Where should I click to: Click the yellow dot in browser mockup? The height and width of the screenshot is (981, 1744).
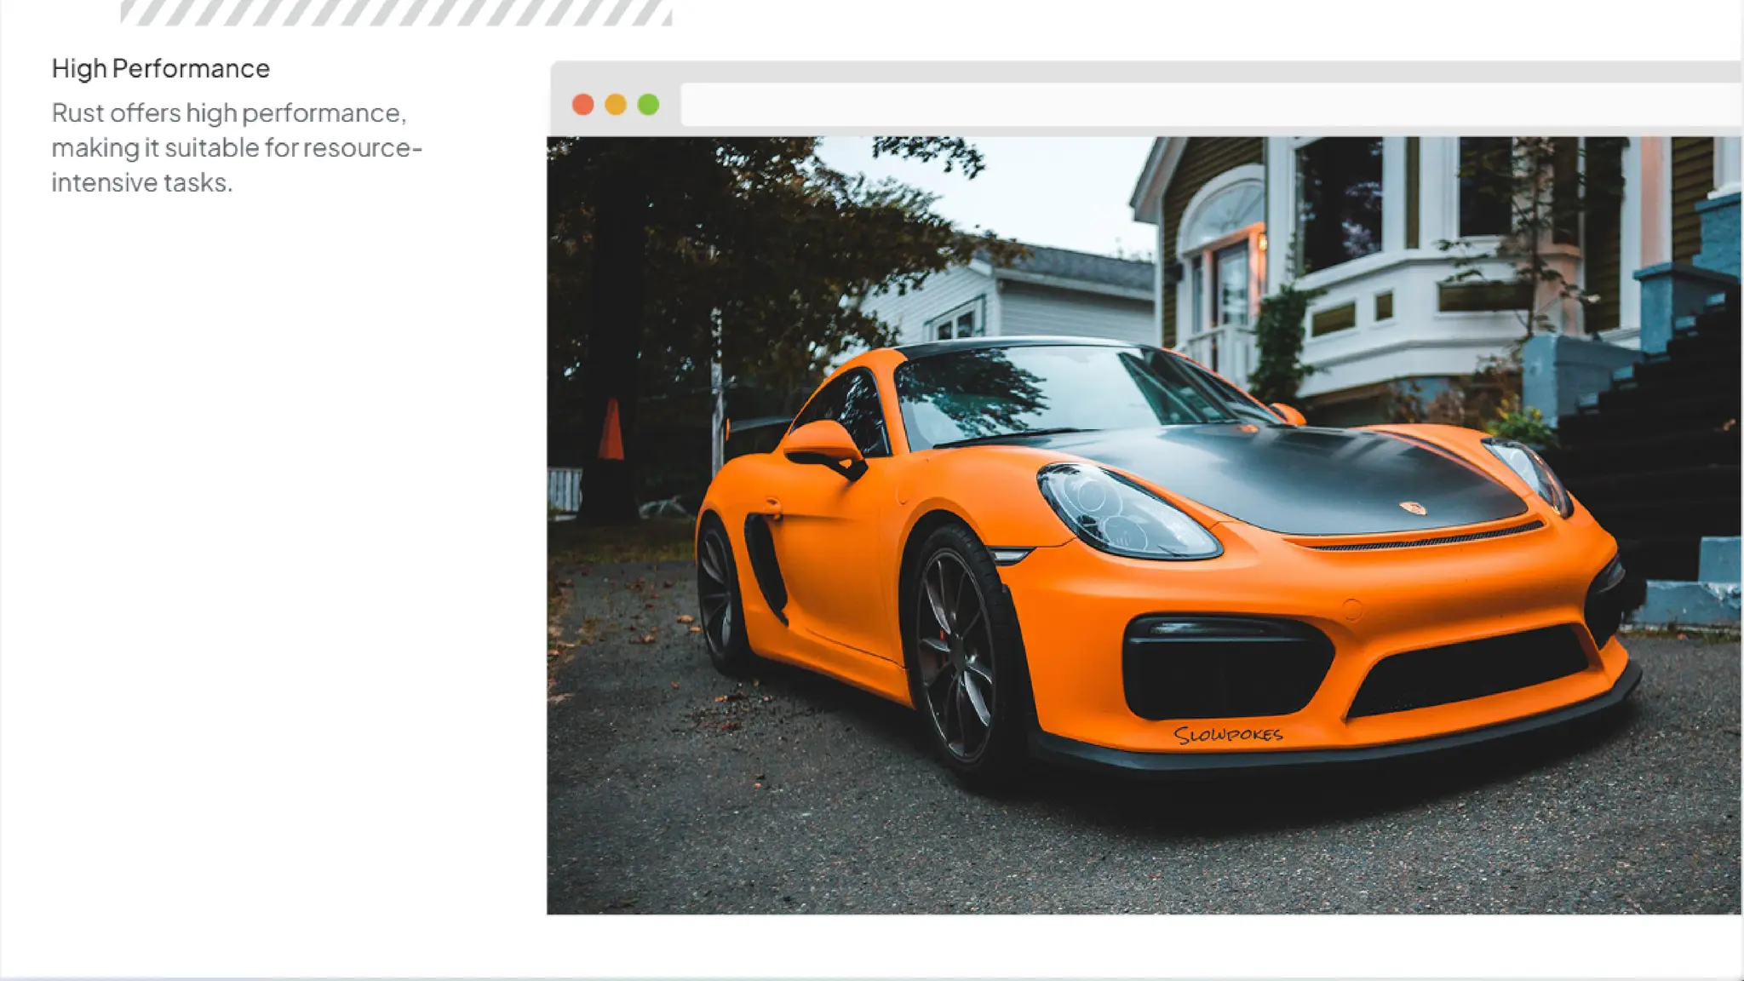pos(616,105)
